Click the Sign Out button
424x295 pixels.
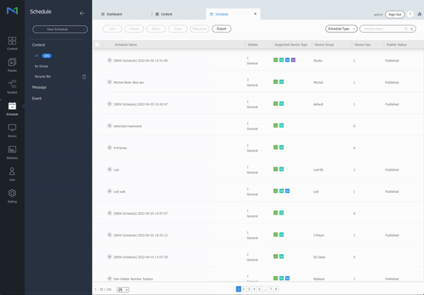click(x=395, y=14)
